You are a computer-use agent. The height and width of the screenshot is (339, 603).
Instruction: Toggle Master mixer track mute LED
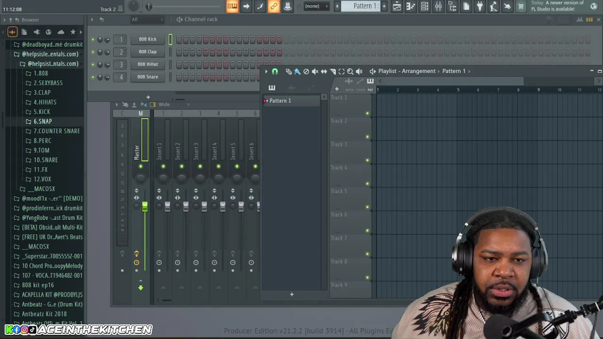pos(140,166)
